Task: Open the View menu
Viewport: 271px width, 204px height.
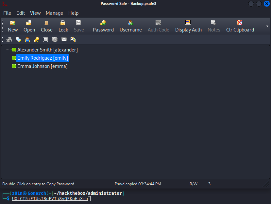Action: [x=35, y=13]
